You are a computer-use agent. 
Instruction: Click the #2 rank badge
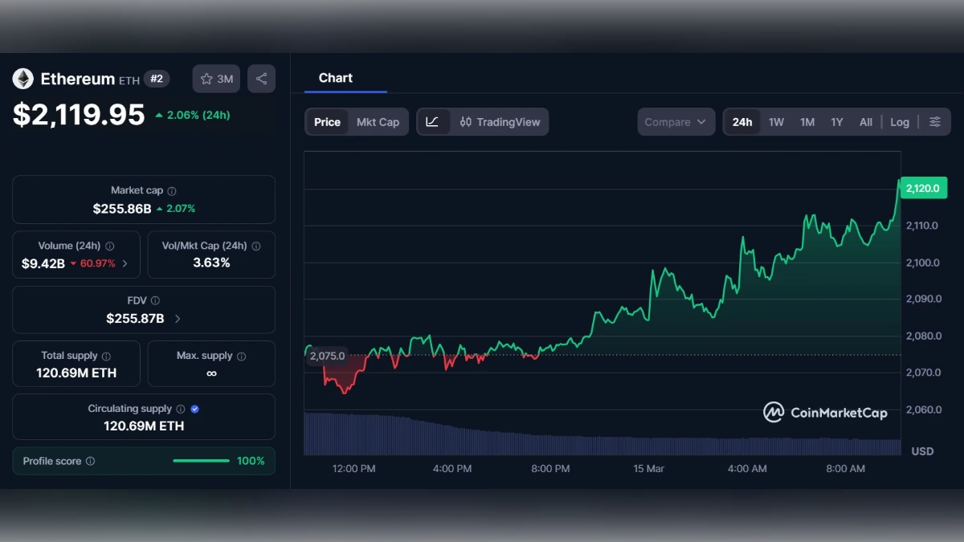click(155, 78)
